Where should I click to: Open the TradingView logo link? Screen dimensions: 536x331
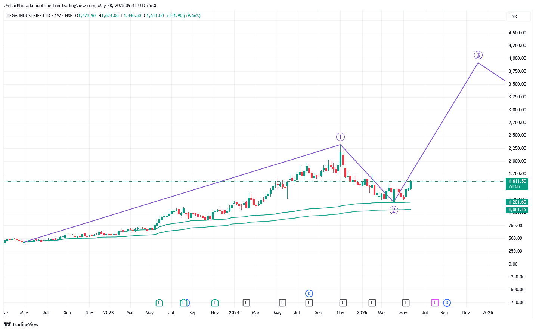(21, 324)
